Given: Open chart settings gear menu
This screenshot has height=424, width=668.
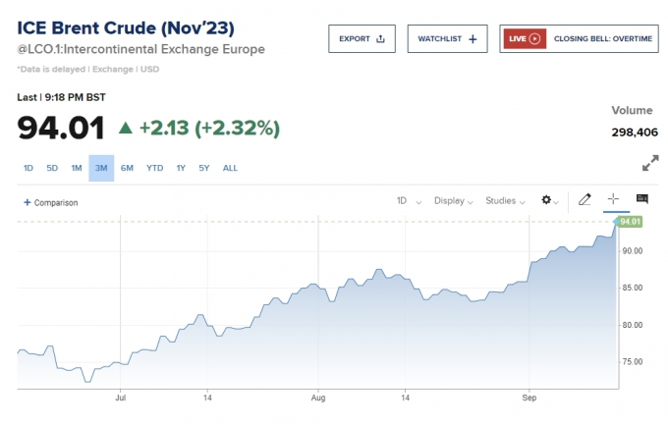Looking at the screenshot, I should [548, 200].
